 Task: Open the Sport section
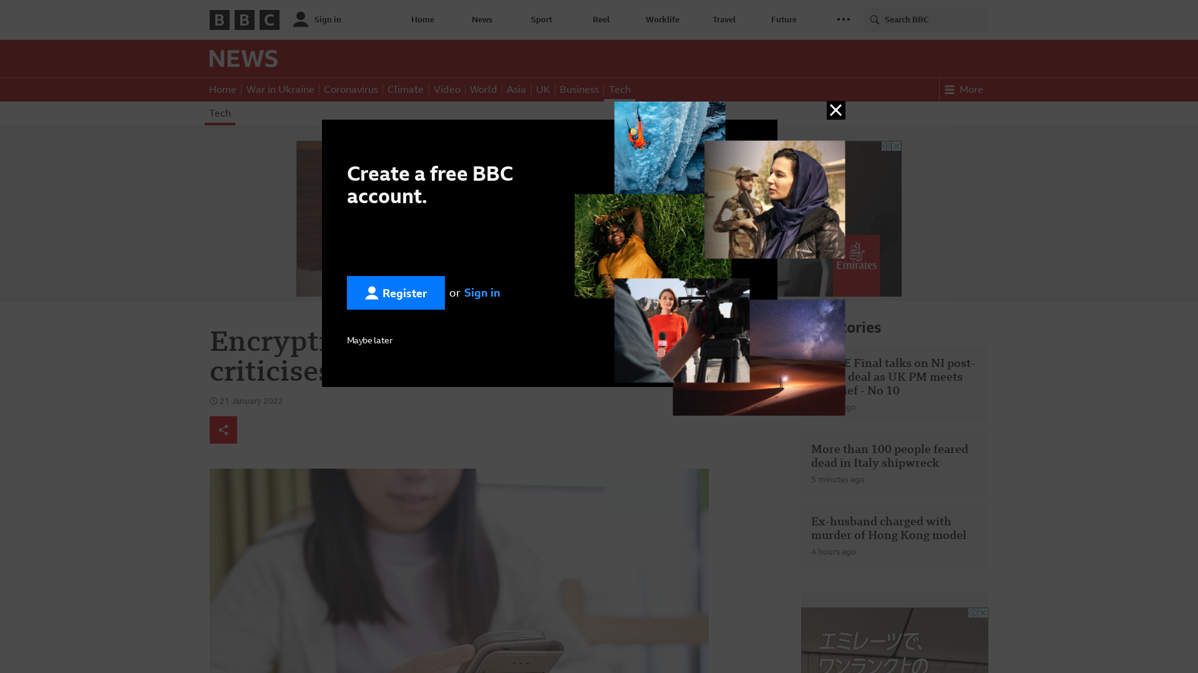click(x=542, y=20)
